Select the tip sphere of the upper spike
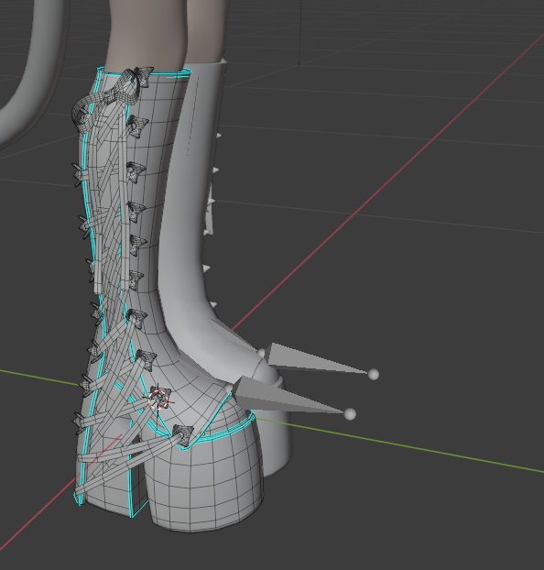This screenshot has height=570, width=544. (374, 374)
